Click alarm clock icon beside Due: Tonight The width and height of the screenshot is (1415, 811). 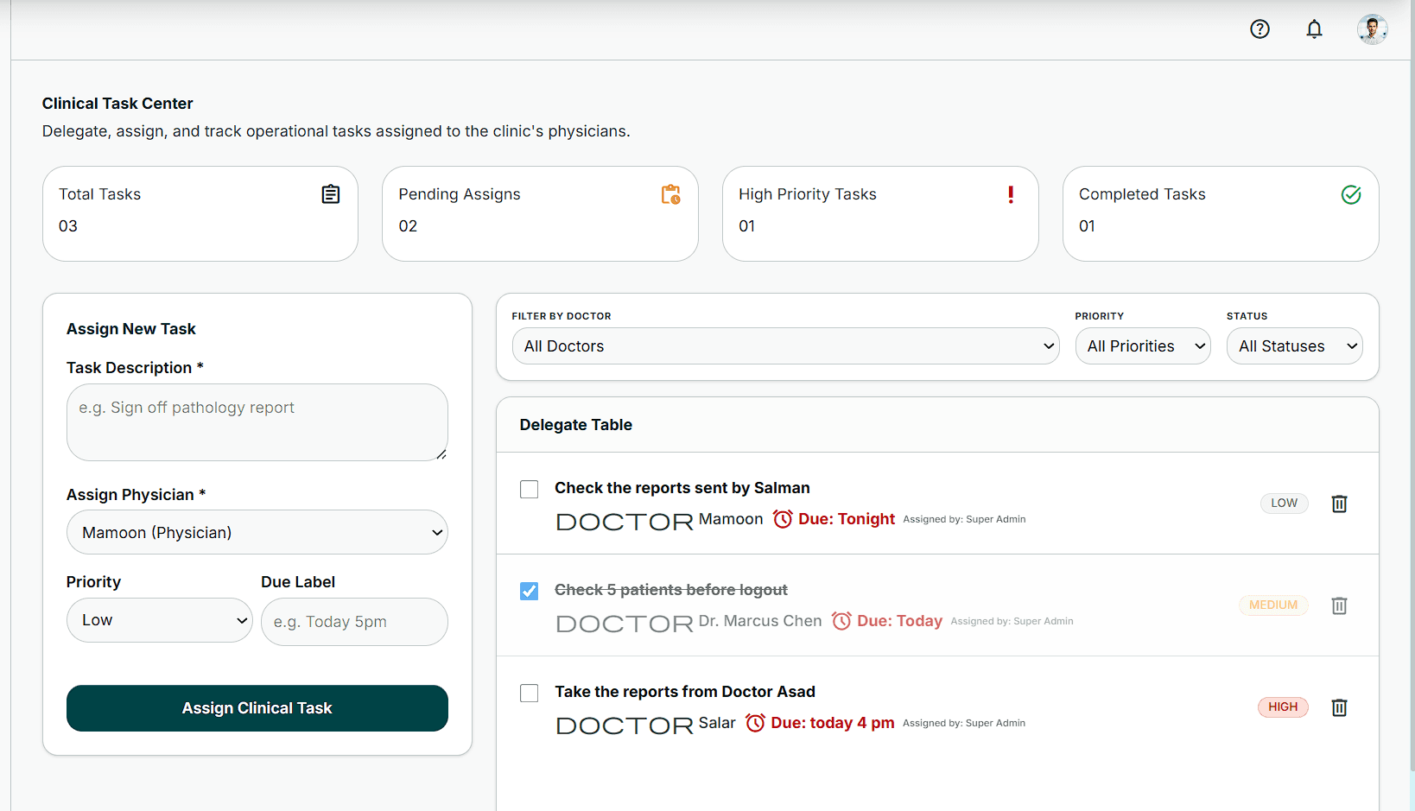783,519
